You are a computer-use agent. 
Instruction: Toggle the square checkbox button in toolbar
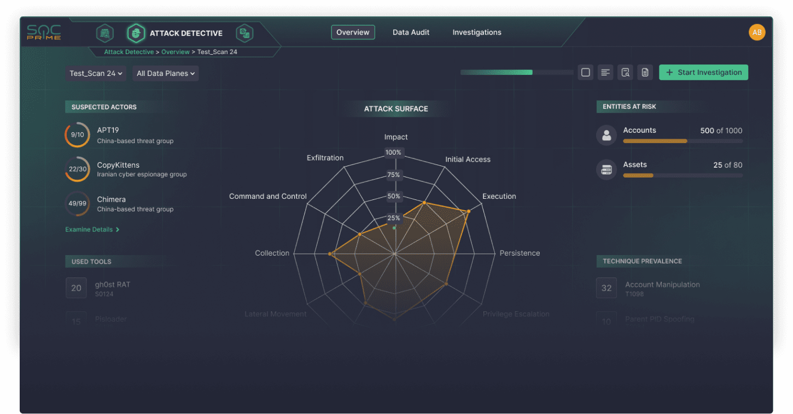coord(585,73)
